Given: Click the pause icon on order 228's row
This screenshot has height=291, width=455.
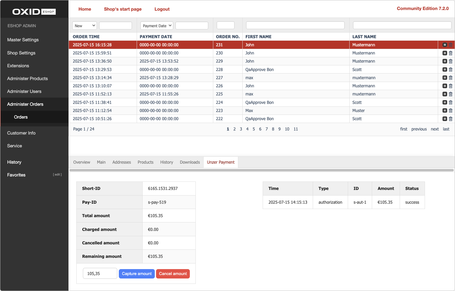Looking at the screenshot, I should (x=444, y=69).
